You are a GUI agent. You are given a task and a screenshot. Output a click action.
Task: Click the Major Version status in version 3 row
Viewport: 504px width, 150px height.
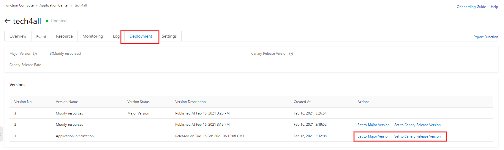click(138, 113)
